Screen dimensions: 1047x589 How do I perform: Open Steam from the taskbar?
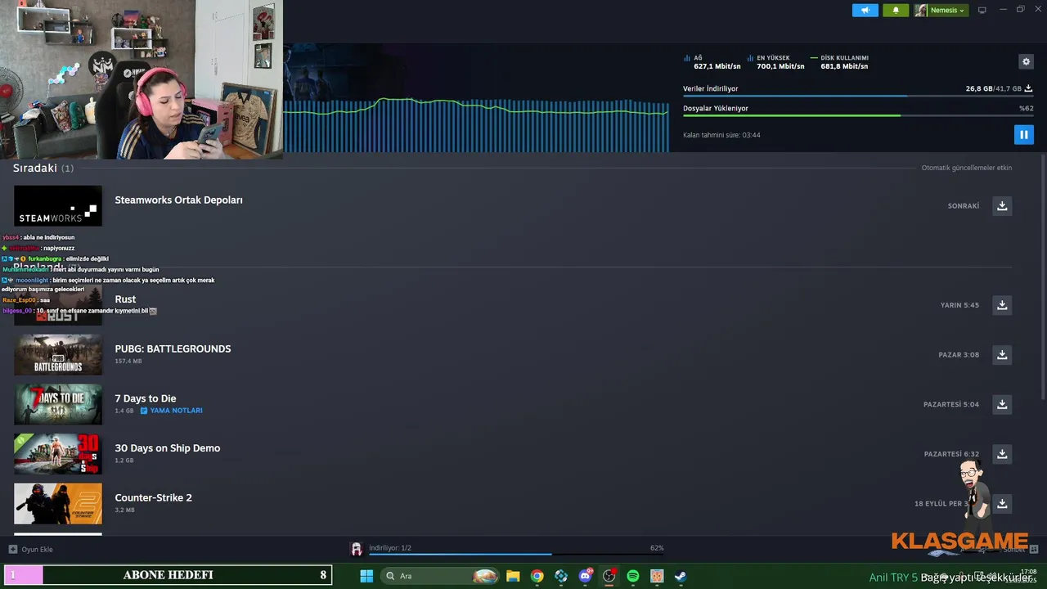click(681, 576)
